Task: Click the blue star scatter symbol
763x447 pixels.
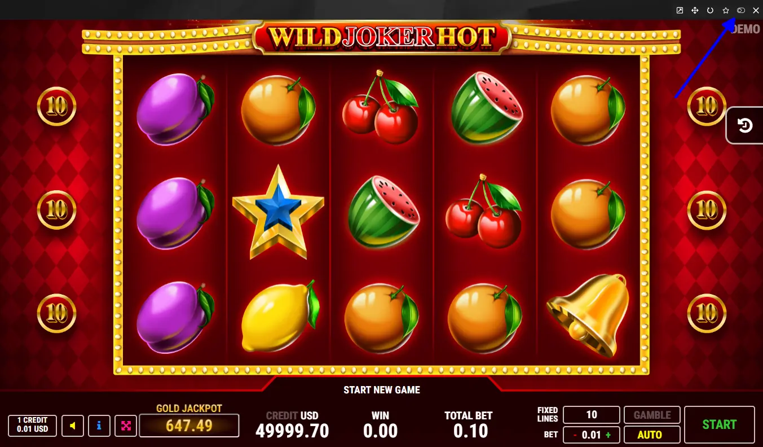Action: point(278,212)
